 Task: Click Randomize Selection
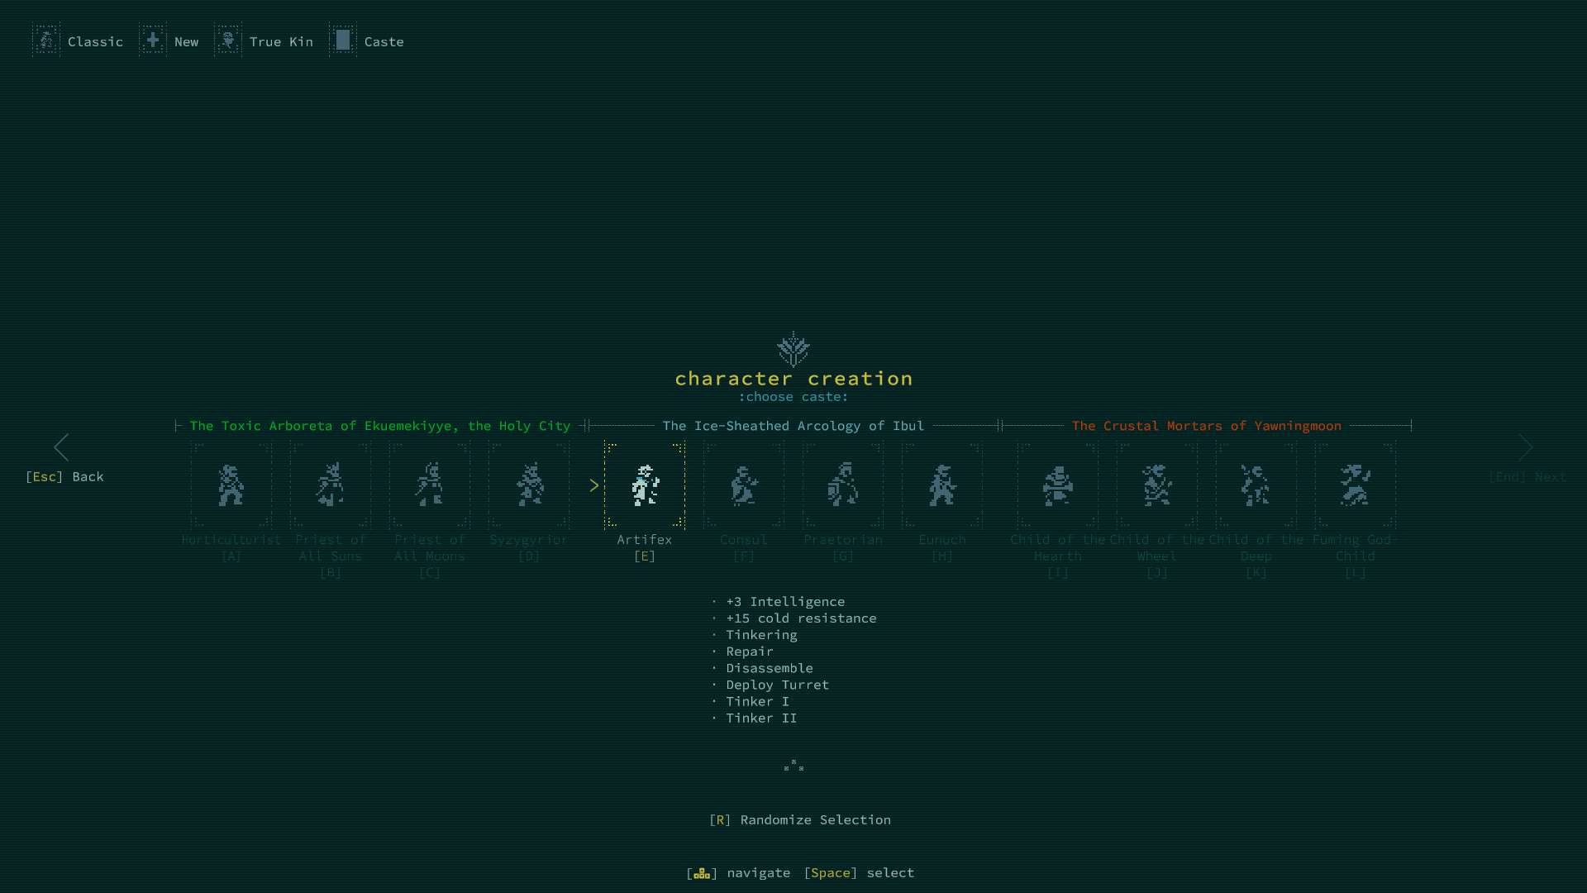800,819
